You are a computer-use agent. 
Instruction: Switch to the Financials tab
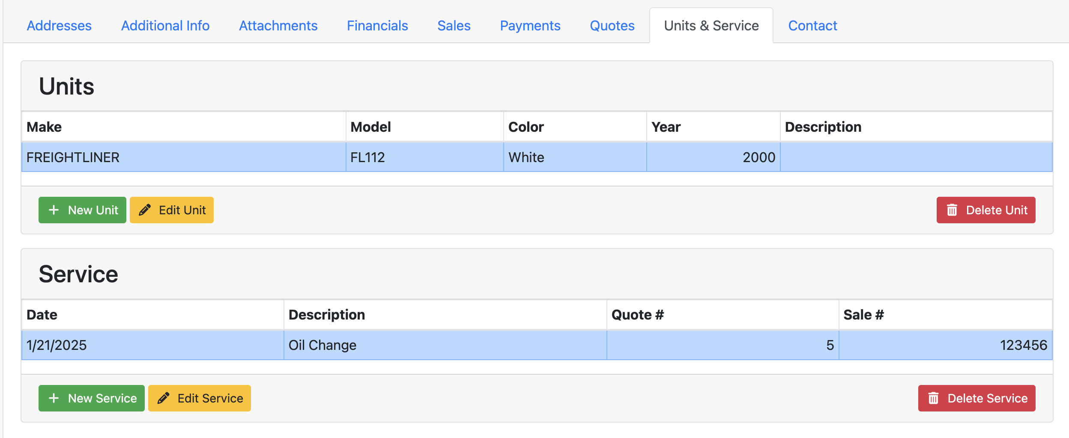377,26
